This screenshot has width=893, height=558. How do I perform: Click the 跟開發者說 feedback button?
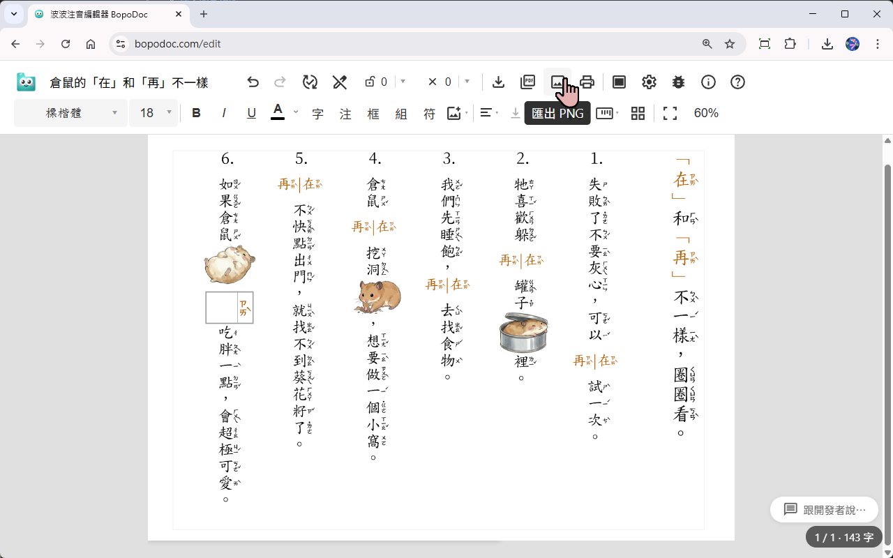click(823, 509)
